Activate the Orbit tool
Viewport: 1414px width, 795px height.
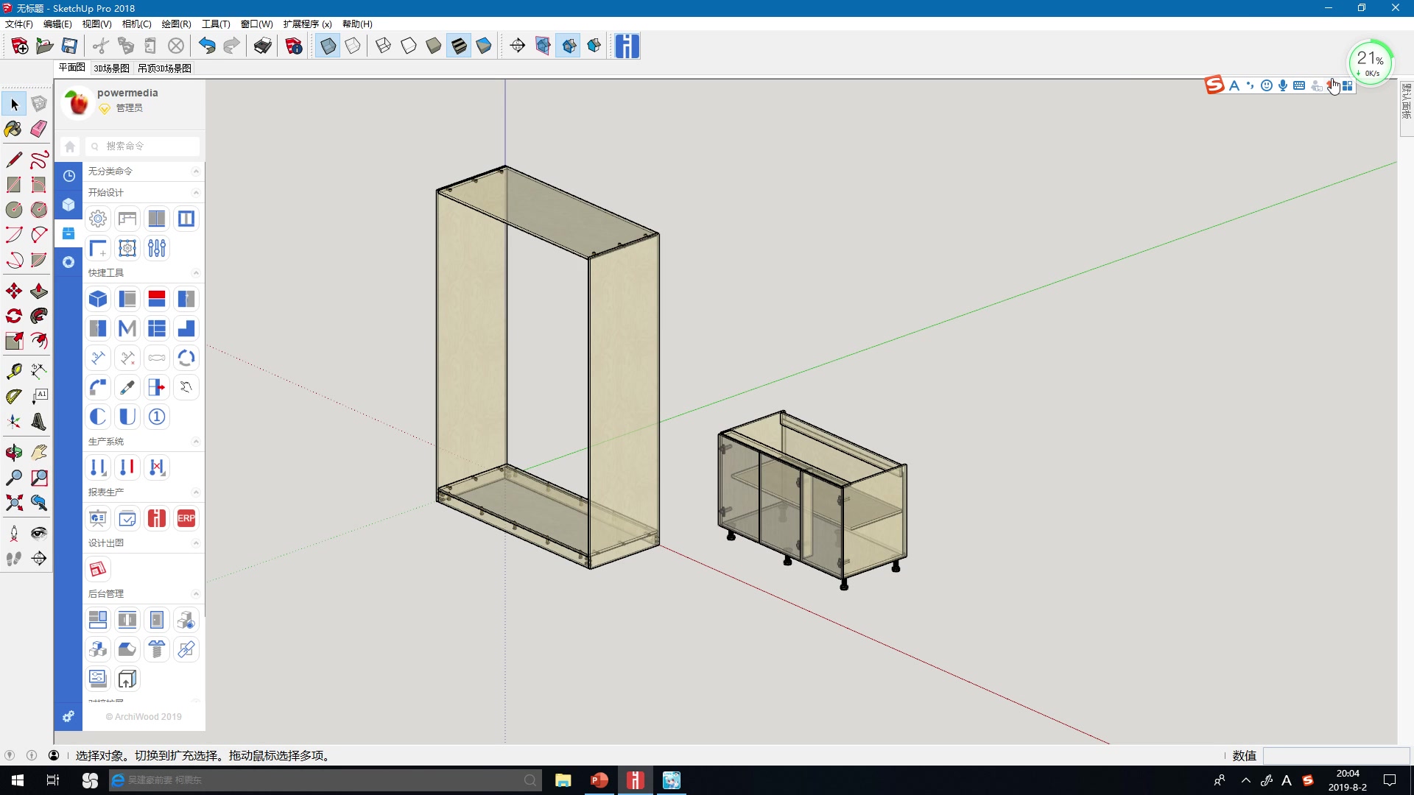tap(13, 452)
